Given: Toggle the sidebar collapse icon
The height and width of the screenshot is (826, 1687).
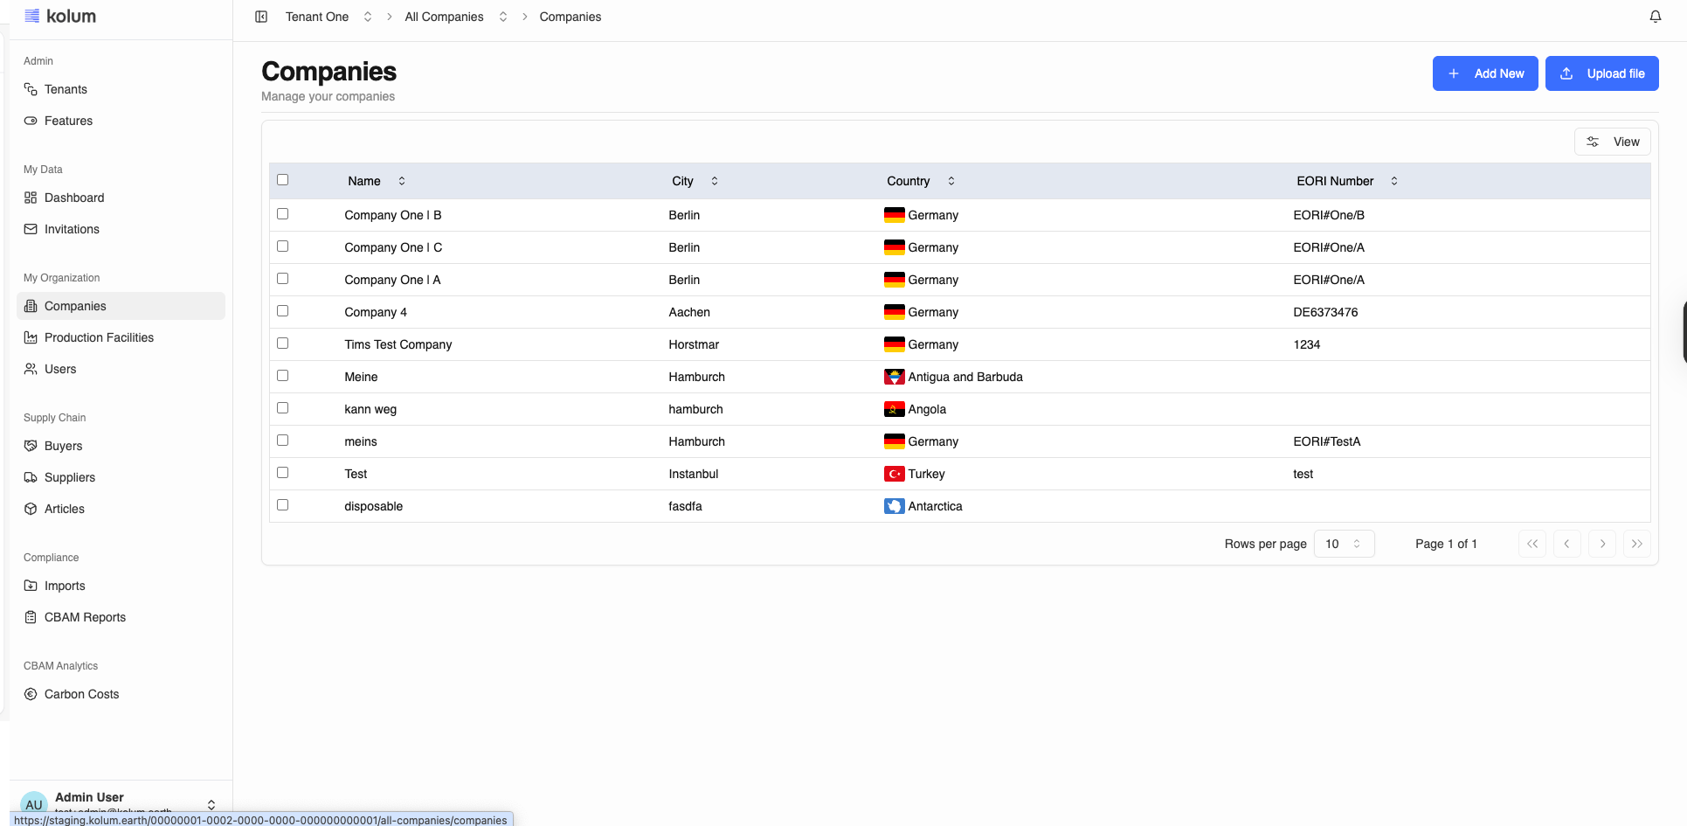Looking at the screenshot, I should click(261, 17).
